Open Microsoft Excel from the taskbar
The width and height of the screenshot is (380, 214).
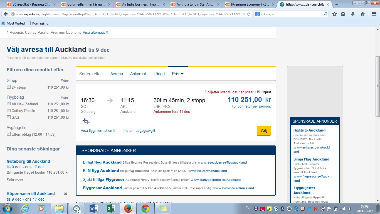(x=111, y=208)
